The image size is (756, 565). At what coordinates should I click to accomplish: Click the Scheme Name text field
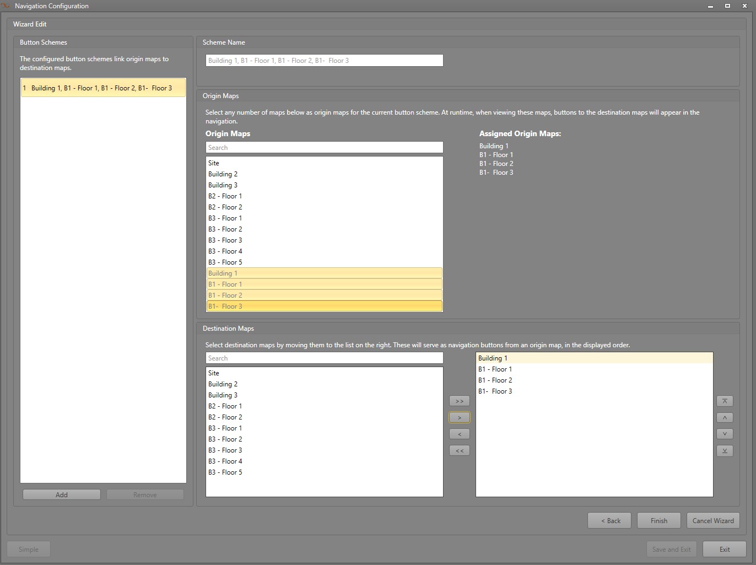point(324,61)
